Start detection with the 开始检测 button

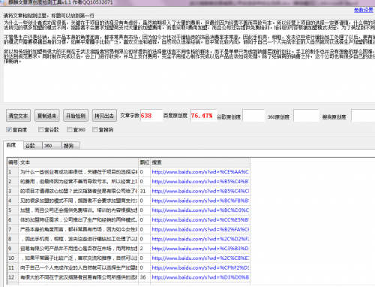click(76, 116)
